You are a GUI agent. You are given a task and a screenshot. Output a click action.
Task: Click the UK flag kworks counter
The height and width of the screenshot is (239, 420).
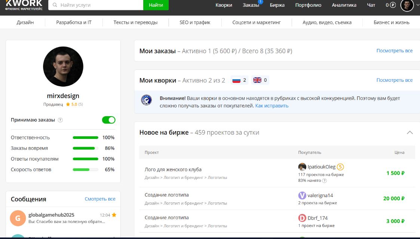(260, 80)
